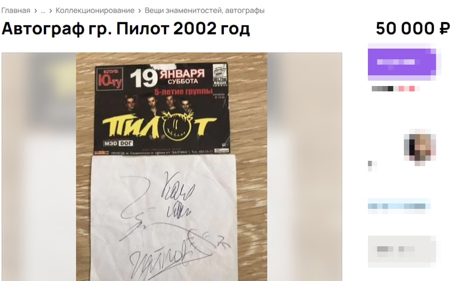467x281 pixels.
Task: Click the small blurred text under purple button
Action: coord(396,89)
